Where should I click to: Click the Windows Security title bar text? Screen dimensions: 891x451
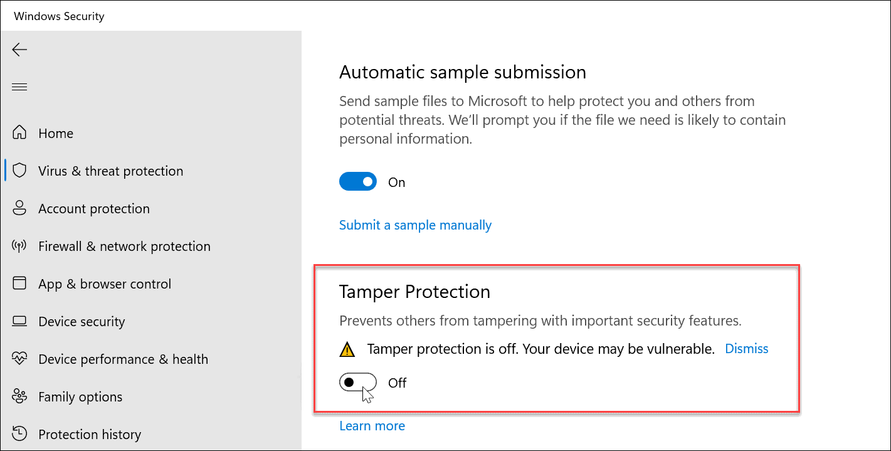[x=59, y=16]
